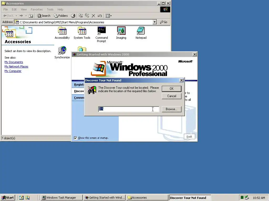Viewport: 269px width, 201px height.
Task: Follow the My Documents link
Action: tap(14, 62)
